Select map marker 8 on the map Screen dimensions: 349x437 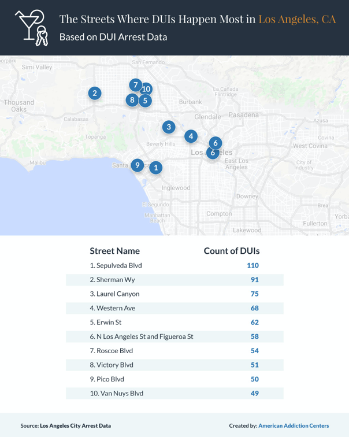coord(132,100)
